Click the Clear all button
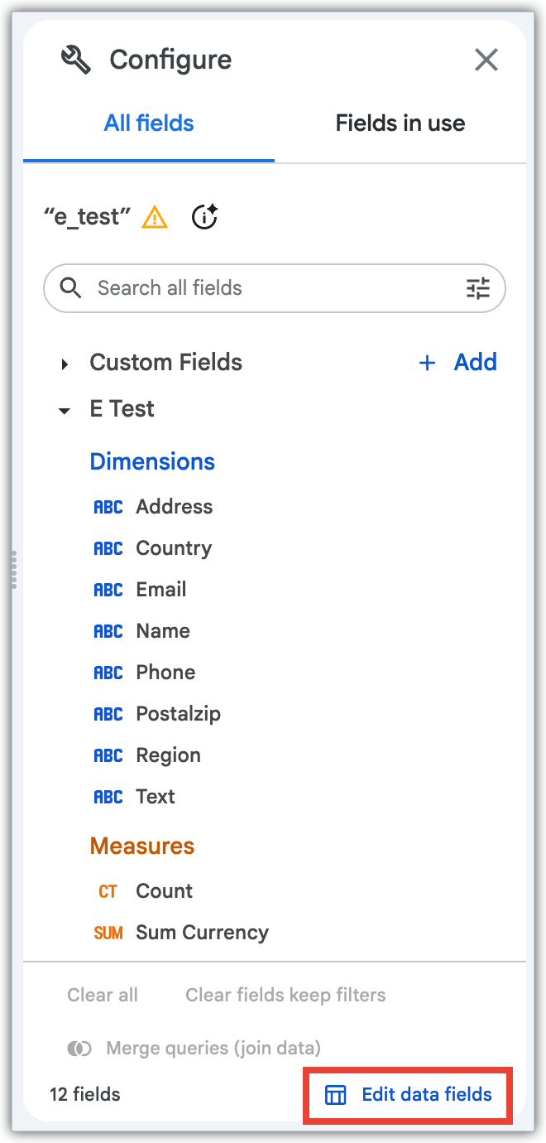Viewport: 546px width, 1143px height. 103,995
